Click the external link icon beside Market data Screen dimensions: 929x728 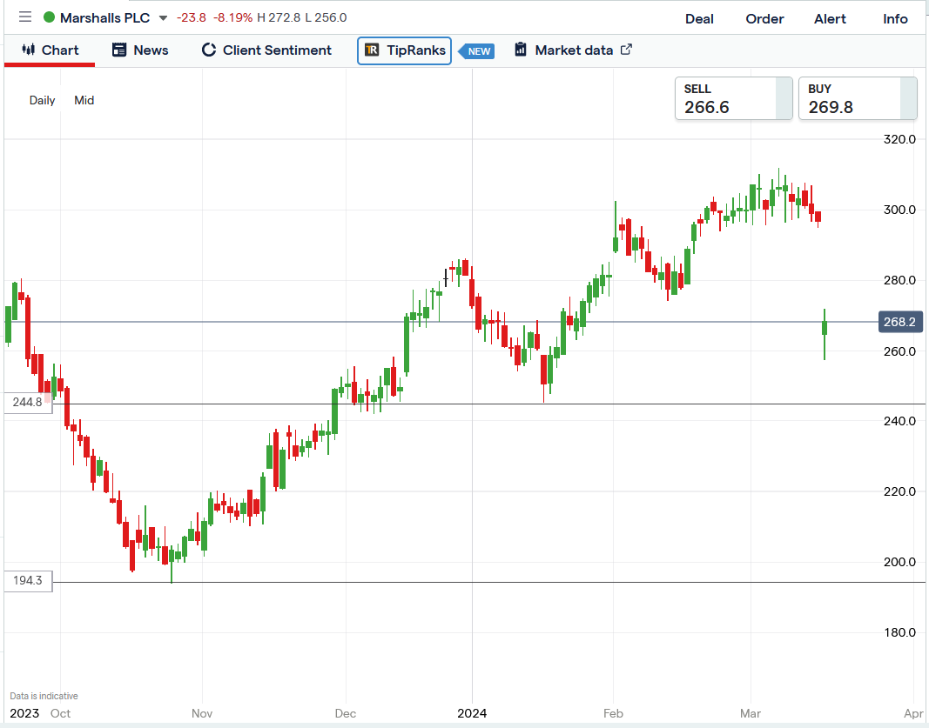click(x=626, y=49)
